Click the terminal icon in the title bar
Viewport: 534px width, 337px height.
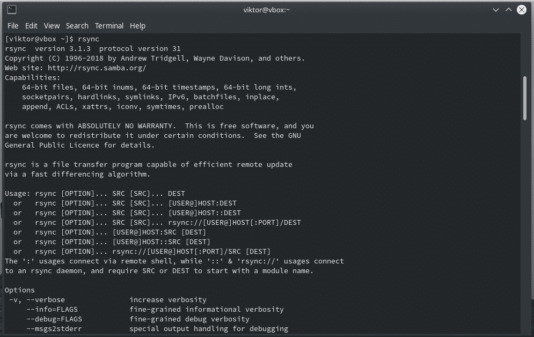point(12,10)
